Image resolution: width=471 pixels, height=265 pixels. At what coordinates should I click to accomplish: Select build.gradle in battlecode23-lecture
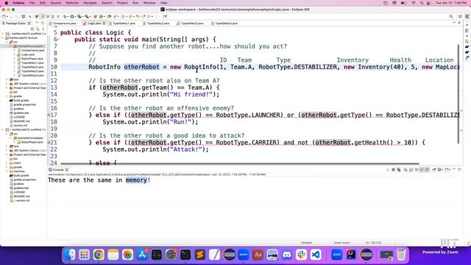coord(21,101)
